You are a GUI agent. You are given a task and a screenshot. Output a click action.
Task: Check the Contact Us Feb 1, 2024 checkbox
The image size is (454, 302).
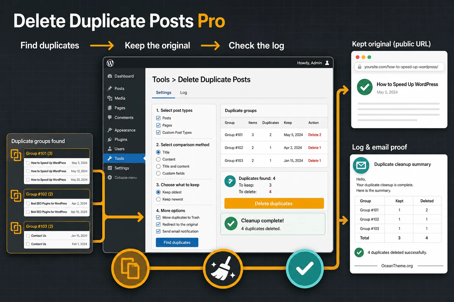(28, 244)
